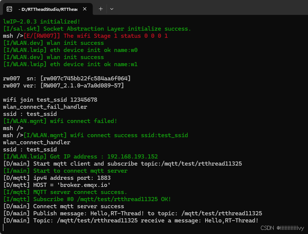
Task: Click 'Publish message: Hello,RT-Thread!' line
Action: coord(133,213)
